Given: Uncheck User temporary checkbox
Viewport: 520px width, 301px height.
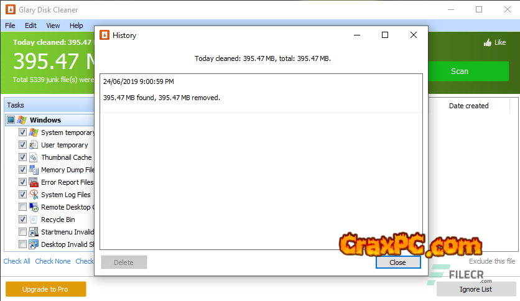Looking at the screenshot, I should tap(22, 145).
